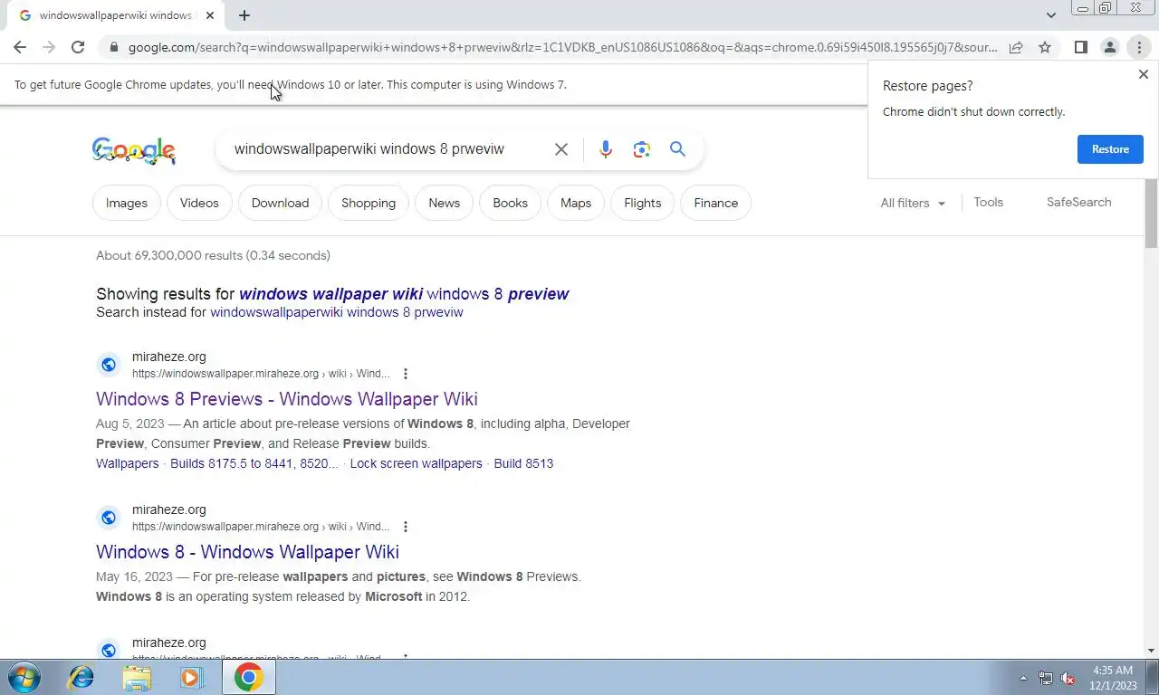Screen dimensions: 1159x695
Task: Restore the previous Chrome pages
Action: pos(1110,149)
